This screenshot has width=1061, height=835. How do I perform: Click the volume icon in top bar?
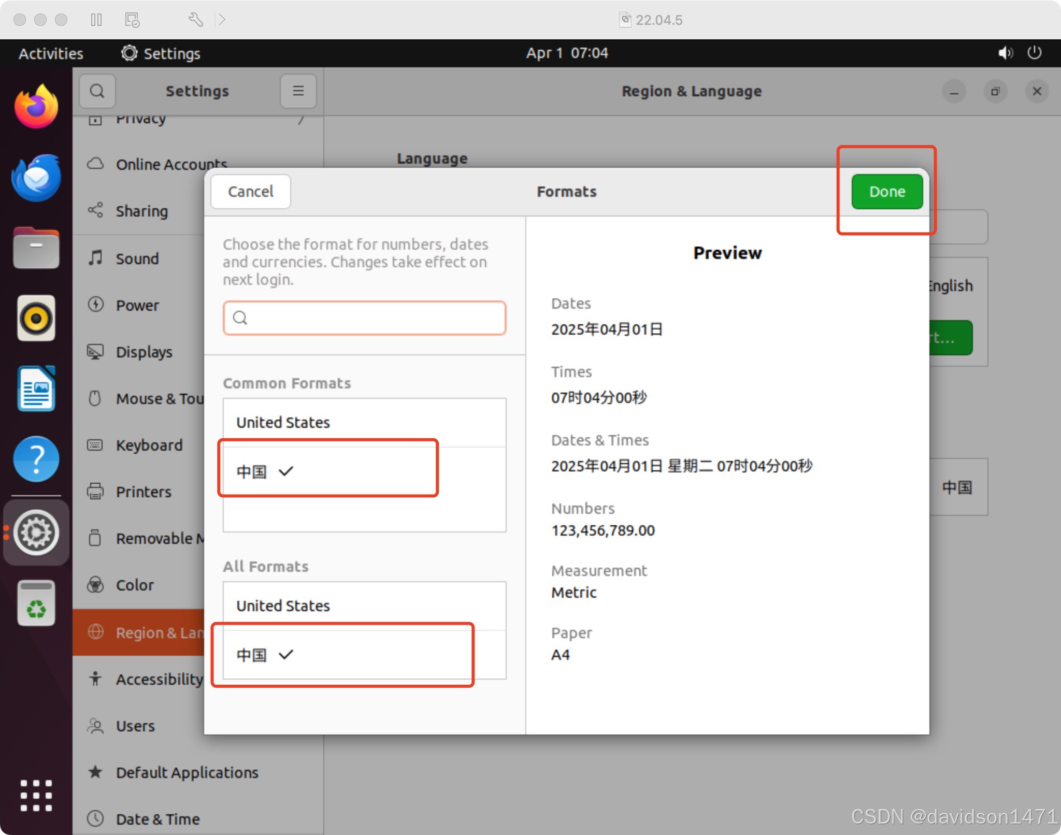point(1005,53)
